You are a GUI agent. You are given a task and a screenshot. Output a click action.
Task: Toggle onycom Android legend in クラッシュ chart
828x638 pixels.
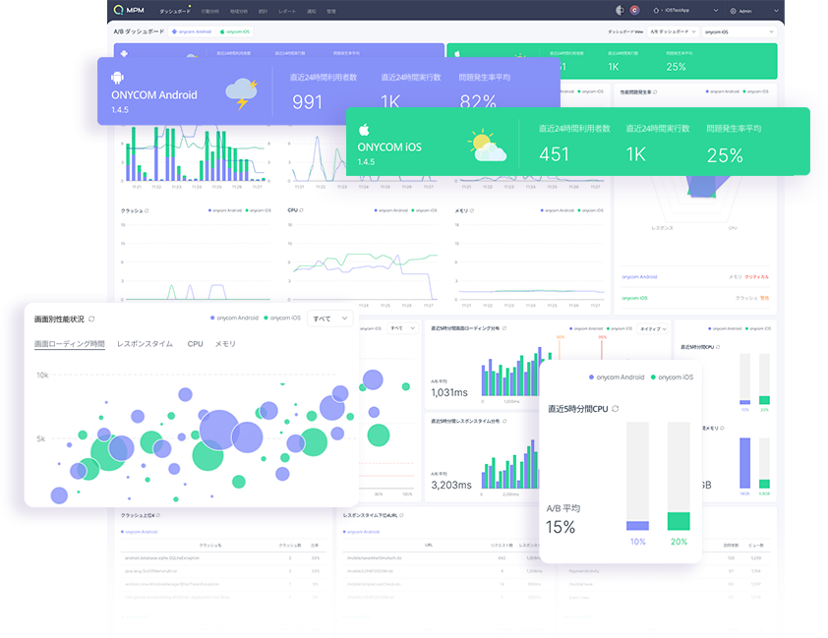click(x=225, y=210)
